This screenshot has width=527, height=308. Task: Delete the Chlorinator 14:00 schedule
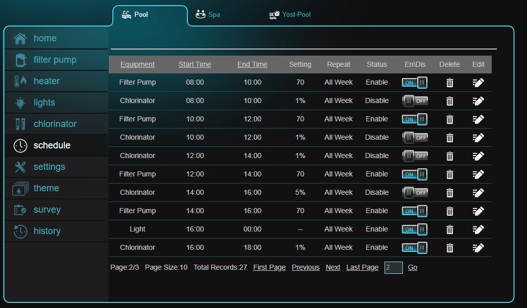point(450,193)
